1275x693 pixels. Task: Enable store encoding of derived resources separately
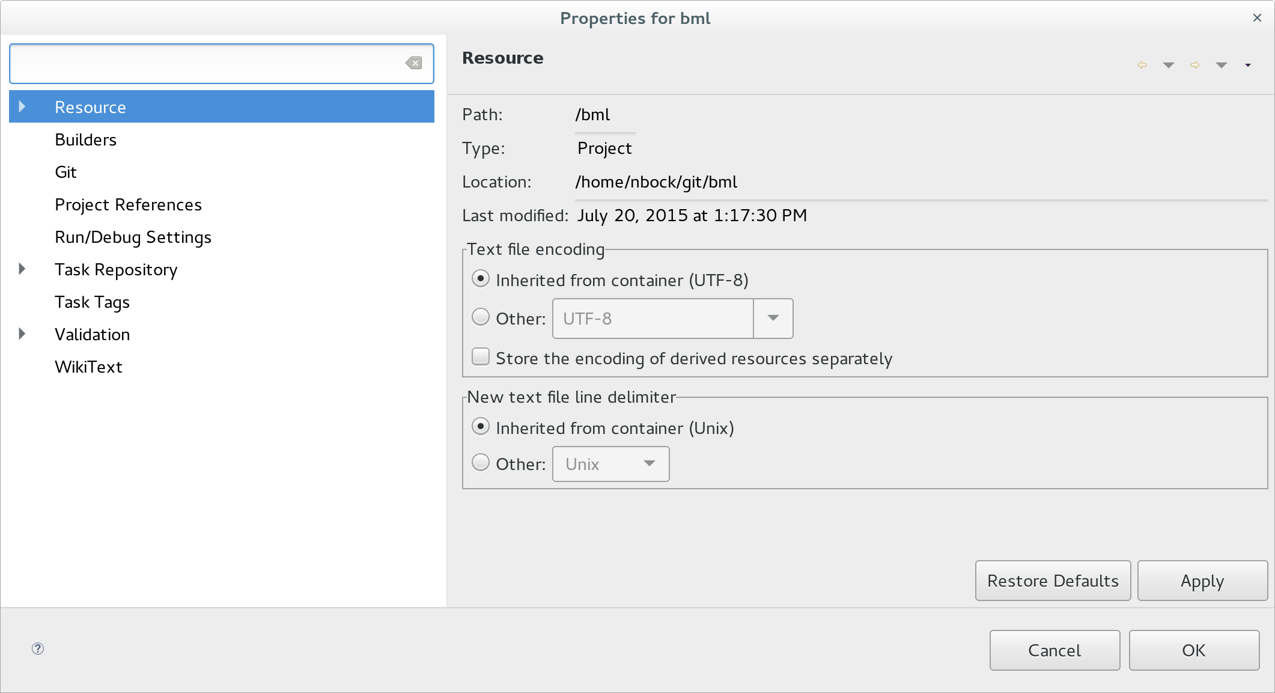click(x=481, y=357)
